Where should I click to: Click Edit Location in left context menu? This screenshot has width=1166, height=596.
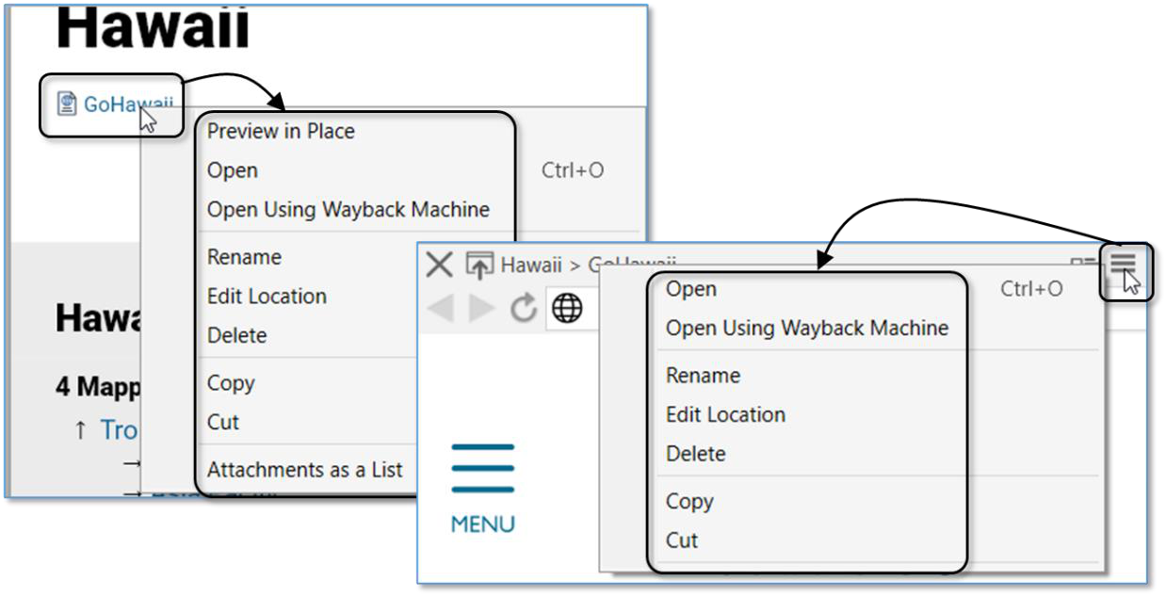click(267, 296)
